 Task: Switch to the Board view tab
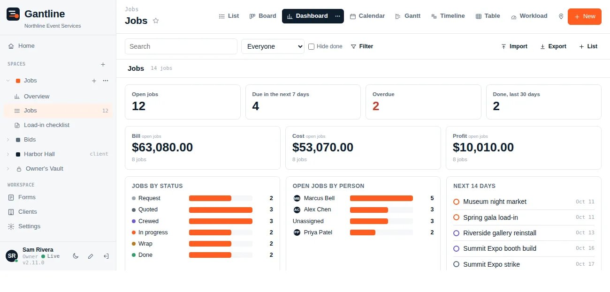[263, 16]
